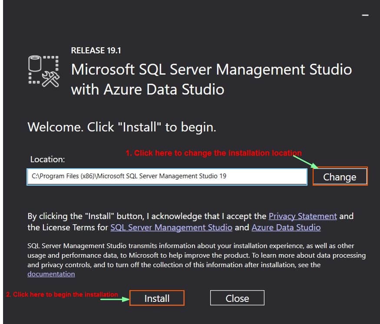Click the SSMS database tools logo icon

click(44, 71)
